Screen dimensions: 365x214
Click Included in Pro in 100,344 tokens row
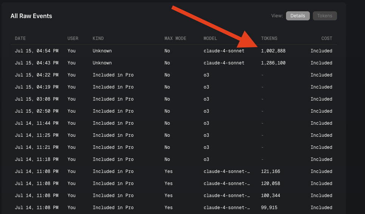(113, 196)
